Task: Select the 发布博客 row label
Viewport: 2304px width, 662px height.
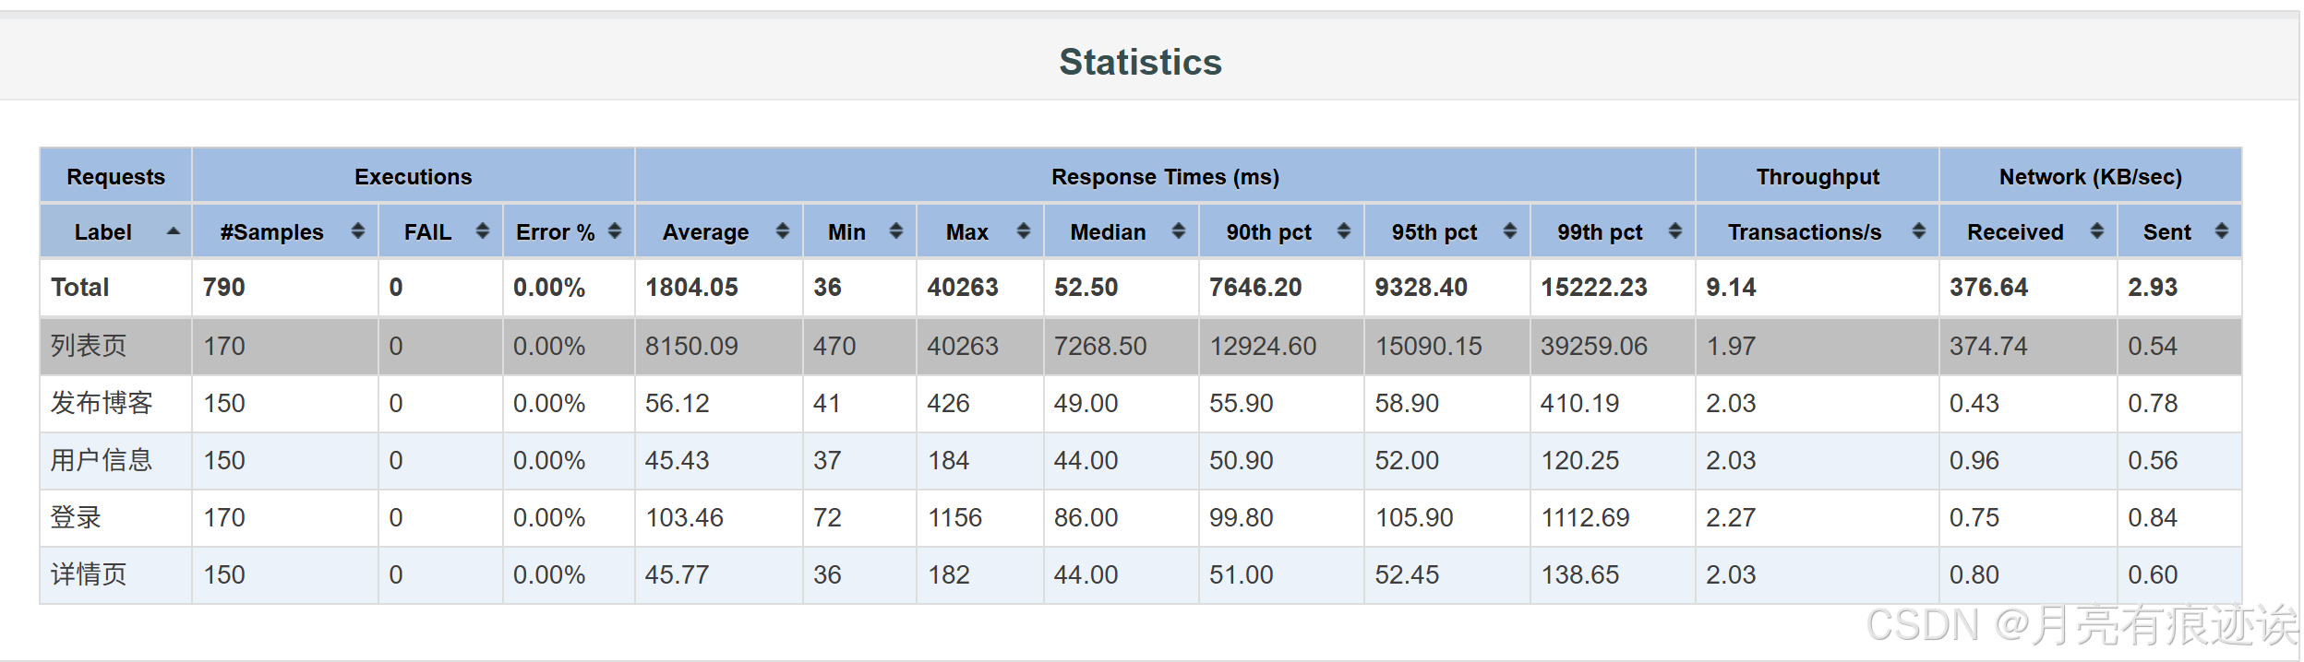Action: [102, 403]
